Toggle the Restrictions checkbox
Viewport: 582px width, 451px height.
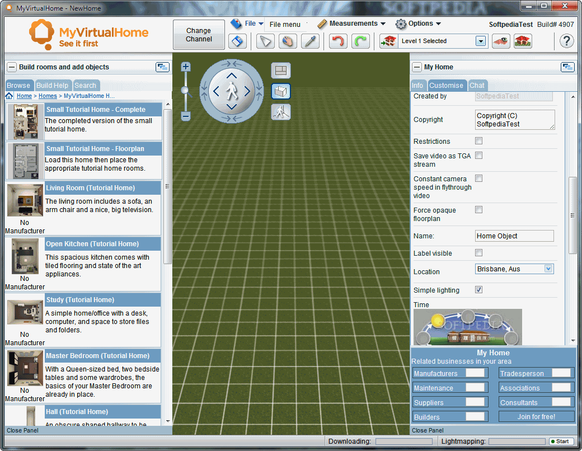(x=479, y=140)
